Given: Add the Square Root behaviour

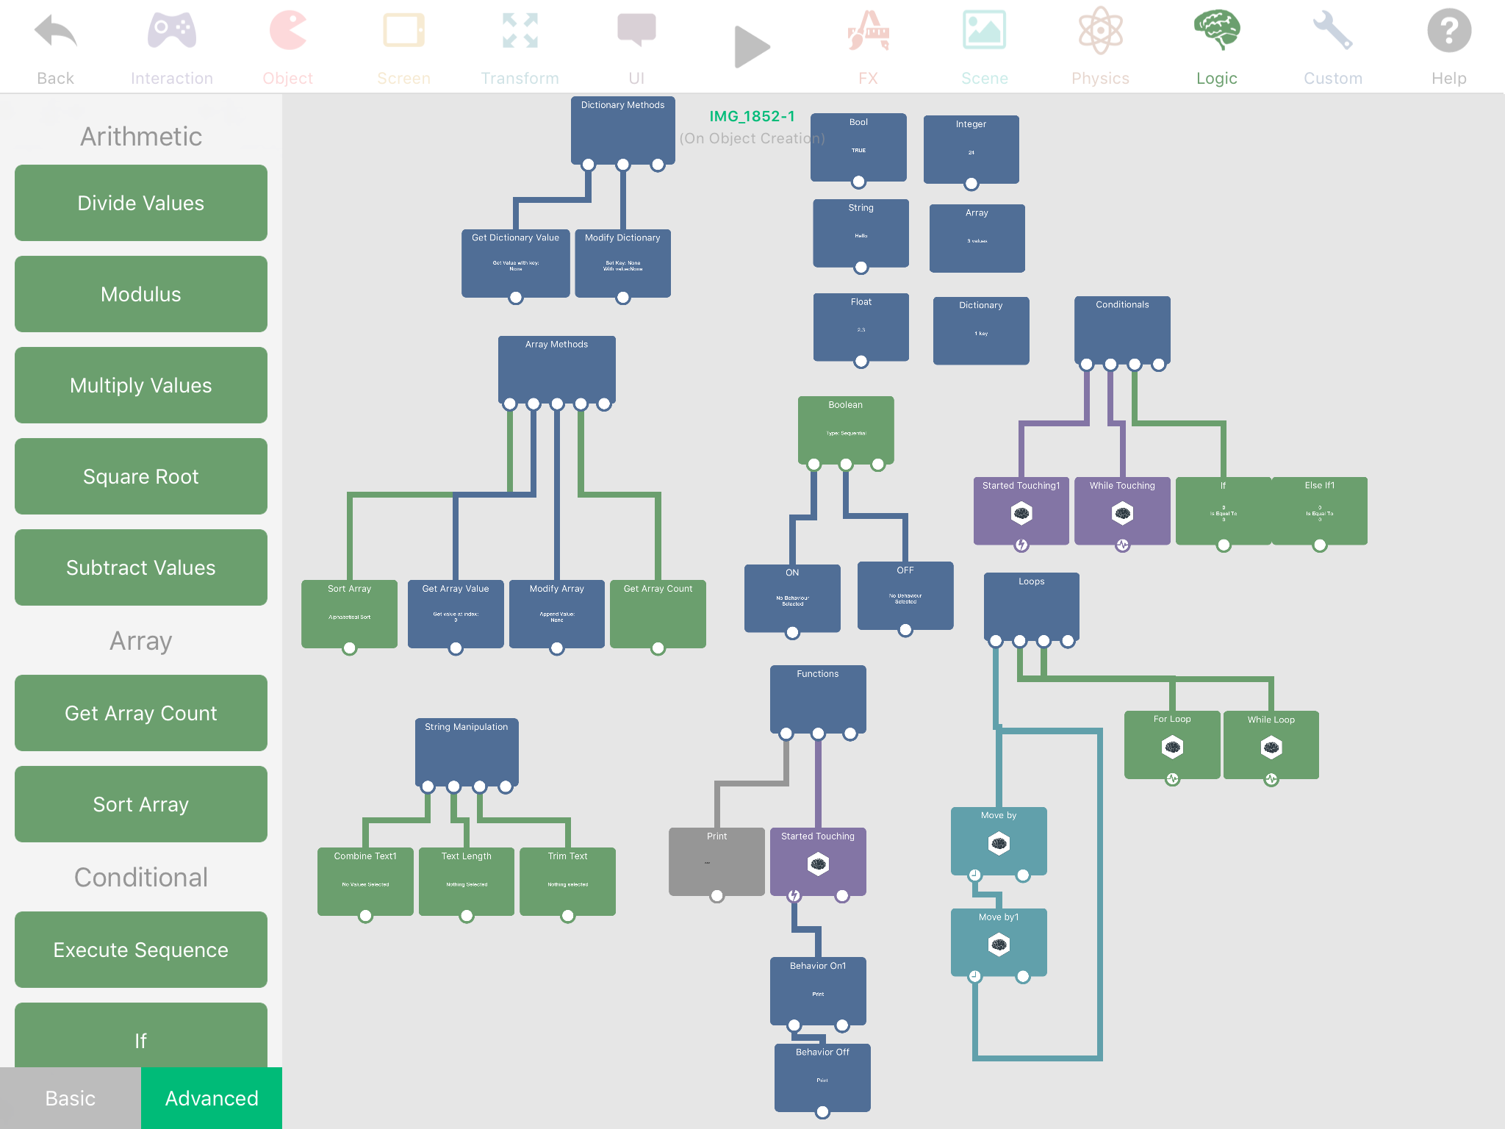Looking at the screenshot, I should (x=141, y=476).
